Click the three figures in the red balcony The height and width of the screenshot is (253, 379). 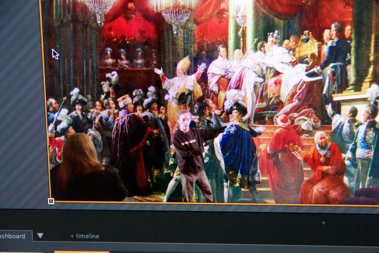[x=122, y=58]
